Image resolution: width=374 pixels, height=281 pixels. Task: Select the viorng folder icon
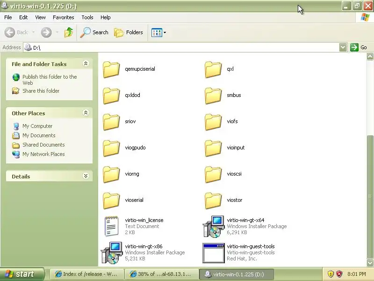point(111,174)
